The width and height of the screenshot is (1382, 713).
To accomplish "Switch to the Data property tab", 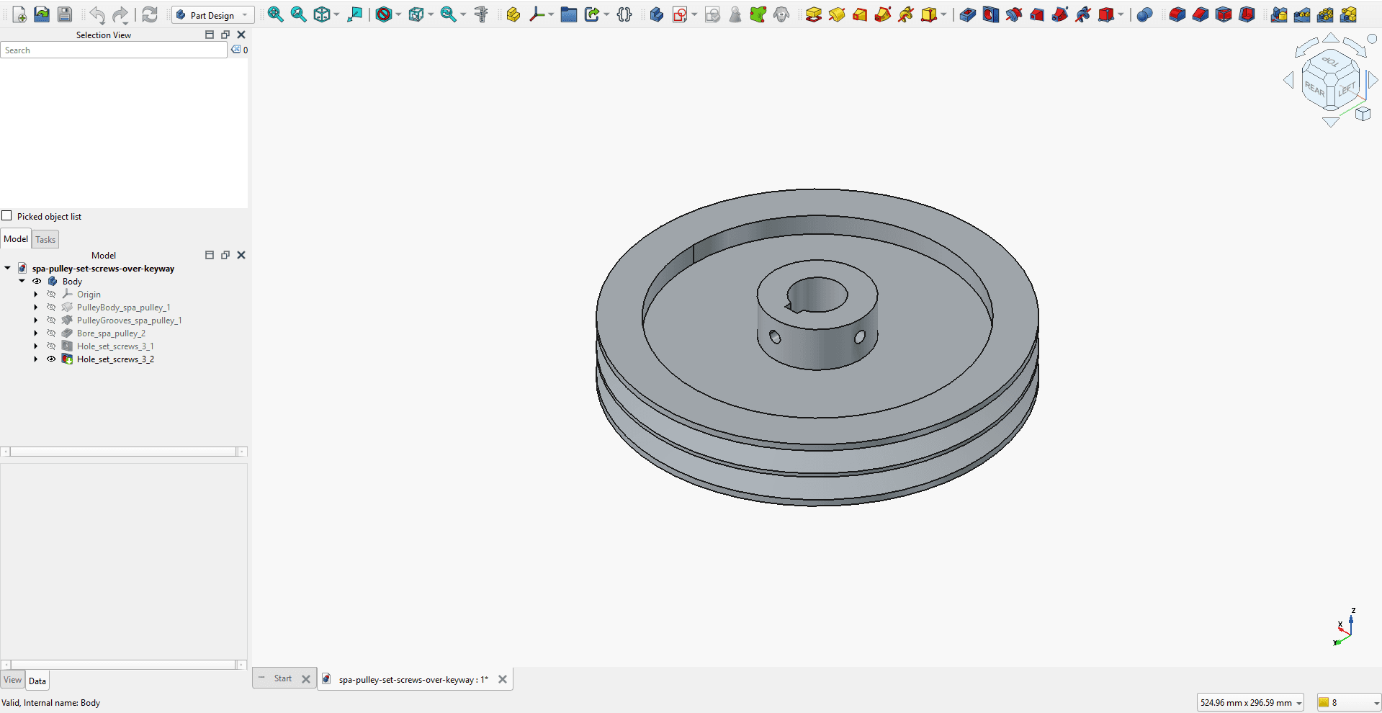I will coord(37,681).
